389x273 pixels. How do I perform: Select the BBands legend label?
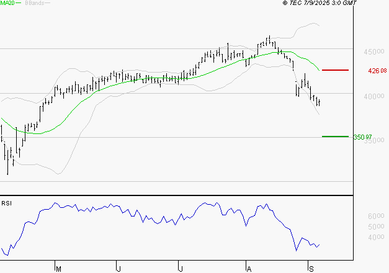pos(35,3)
